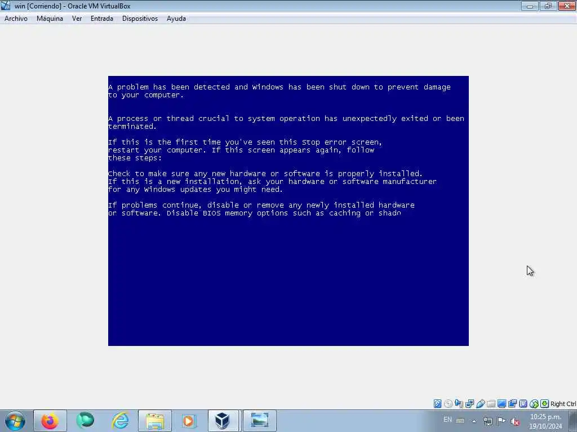
Task: Restore down the VirtualBox window
Action: point(548,6)
